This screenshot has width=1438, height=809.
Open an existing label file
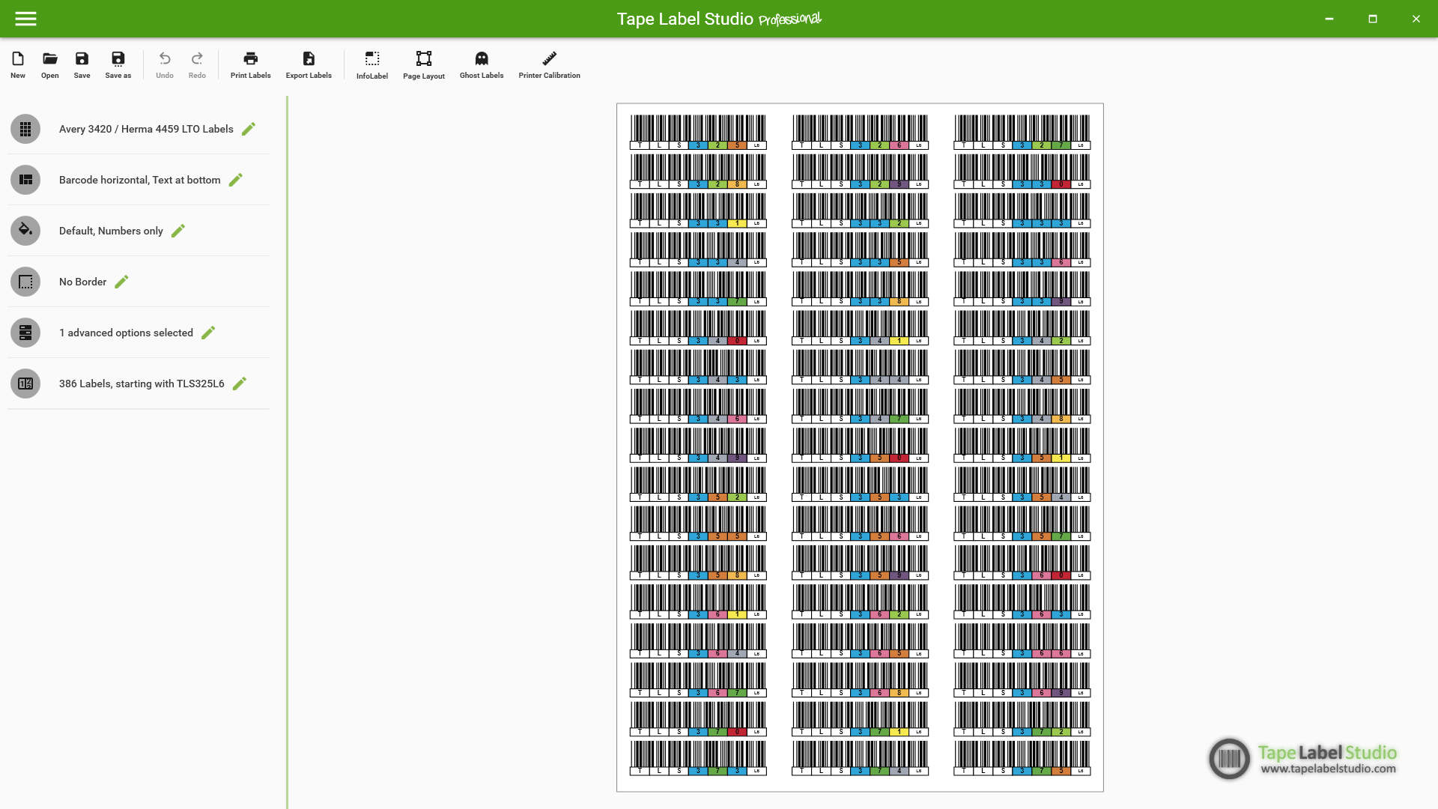[x=50, y=64]
